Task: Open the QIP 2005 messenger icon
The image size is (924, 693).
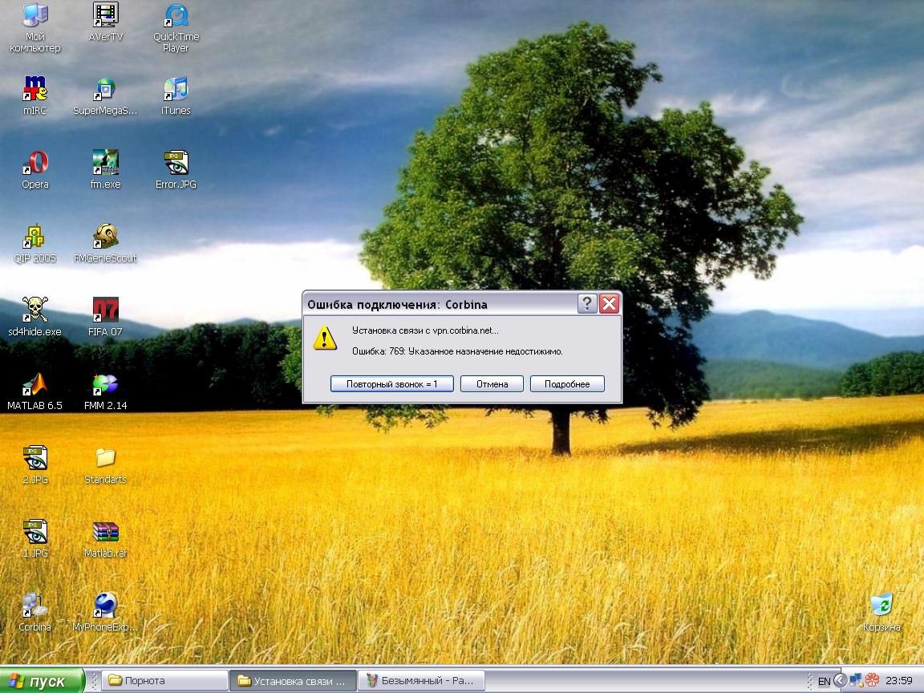Action: (34, 237)
